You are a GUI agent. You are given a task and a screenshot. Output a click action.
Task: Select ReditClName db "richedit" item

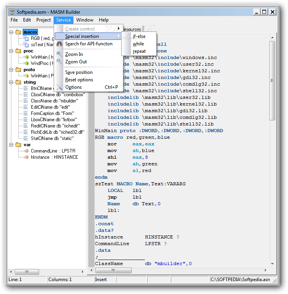(55, 126)
